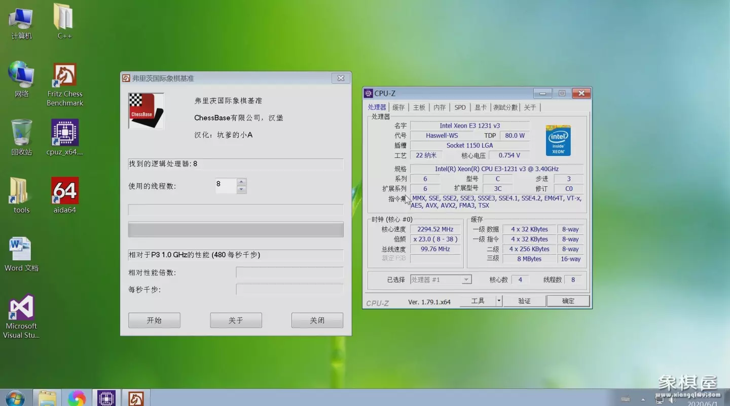Viewport: 730px width, 406px height.
Task: Open the Recycle Bin icon
Action: click(x=21, y=133)
